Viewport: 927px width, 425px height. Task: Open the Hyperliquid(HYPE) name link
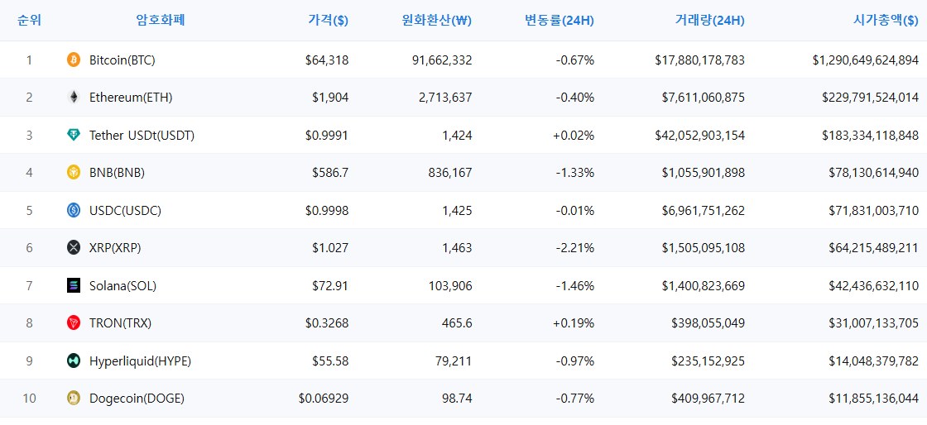(x=140, y=361)
